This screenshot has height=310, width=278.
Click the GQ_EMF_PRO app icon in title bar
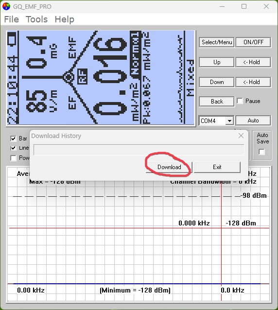[6, 6]
